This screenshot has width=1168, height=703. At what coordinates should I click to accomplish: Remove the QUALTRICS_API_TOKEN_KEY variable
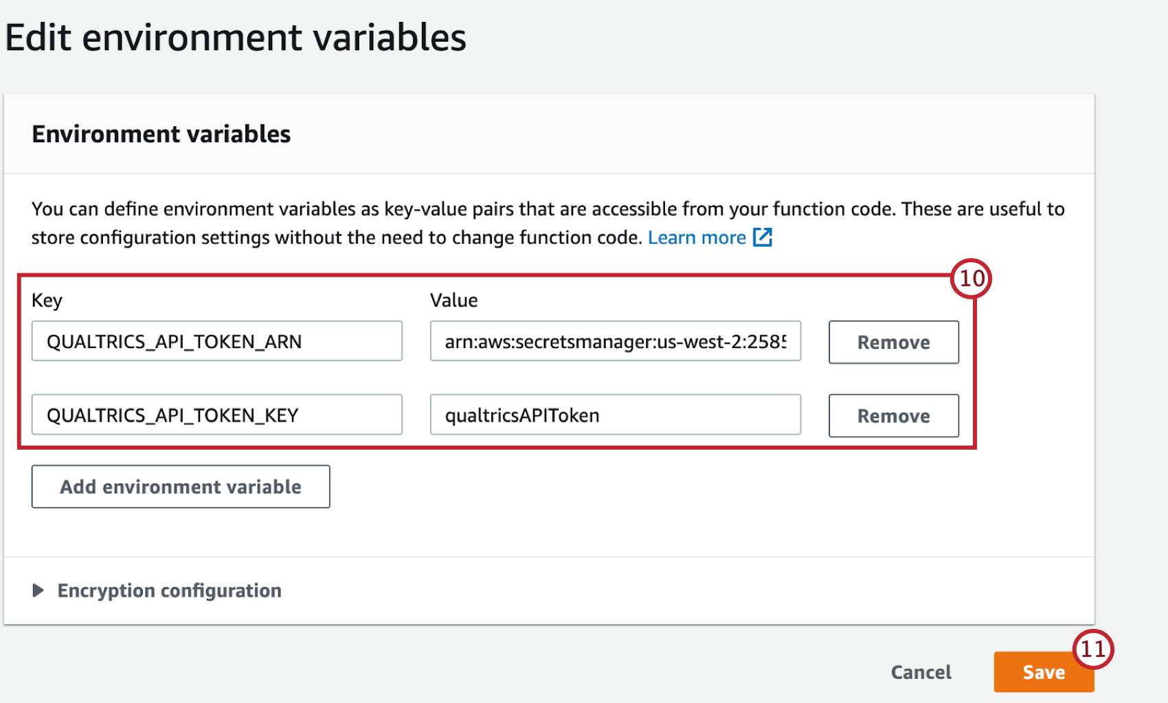893,415
